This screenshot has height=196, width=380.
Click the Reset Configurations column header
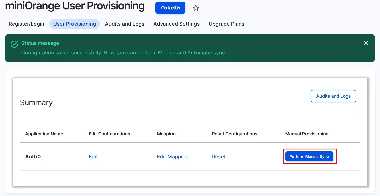pos(235,134)
